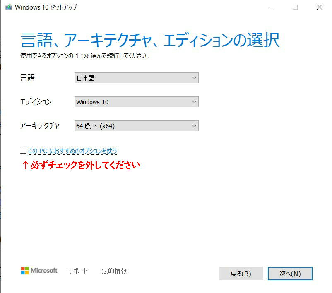The image size is (332, 293).
Task: Click the 次へ(N) button
Action: (x=290, y=274)
